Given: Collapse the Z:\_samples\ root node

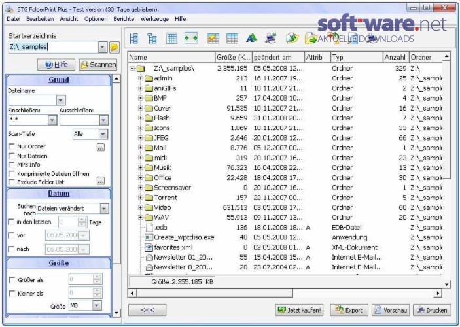Looking at the screenshot, I should [x=132, y=68].
